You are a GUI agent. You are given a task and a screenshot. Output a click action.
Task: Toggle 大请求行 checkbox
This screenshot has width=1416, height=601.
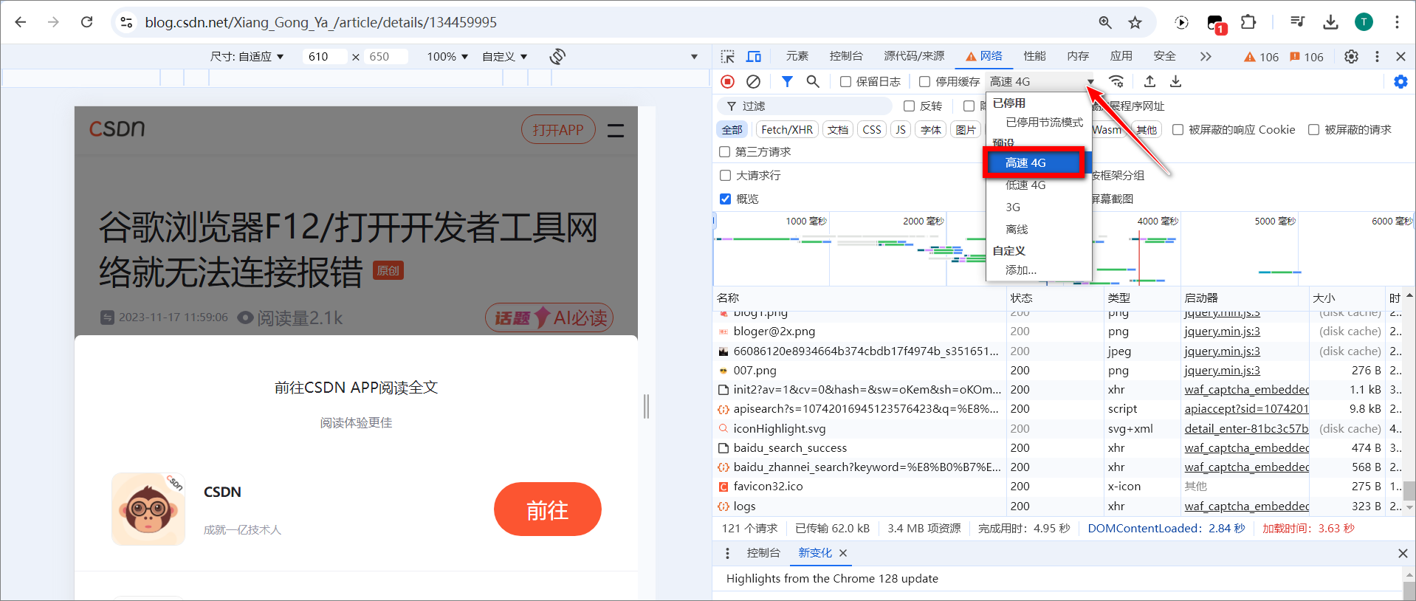tap(725, 175)
